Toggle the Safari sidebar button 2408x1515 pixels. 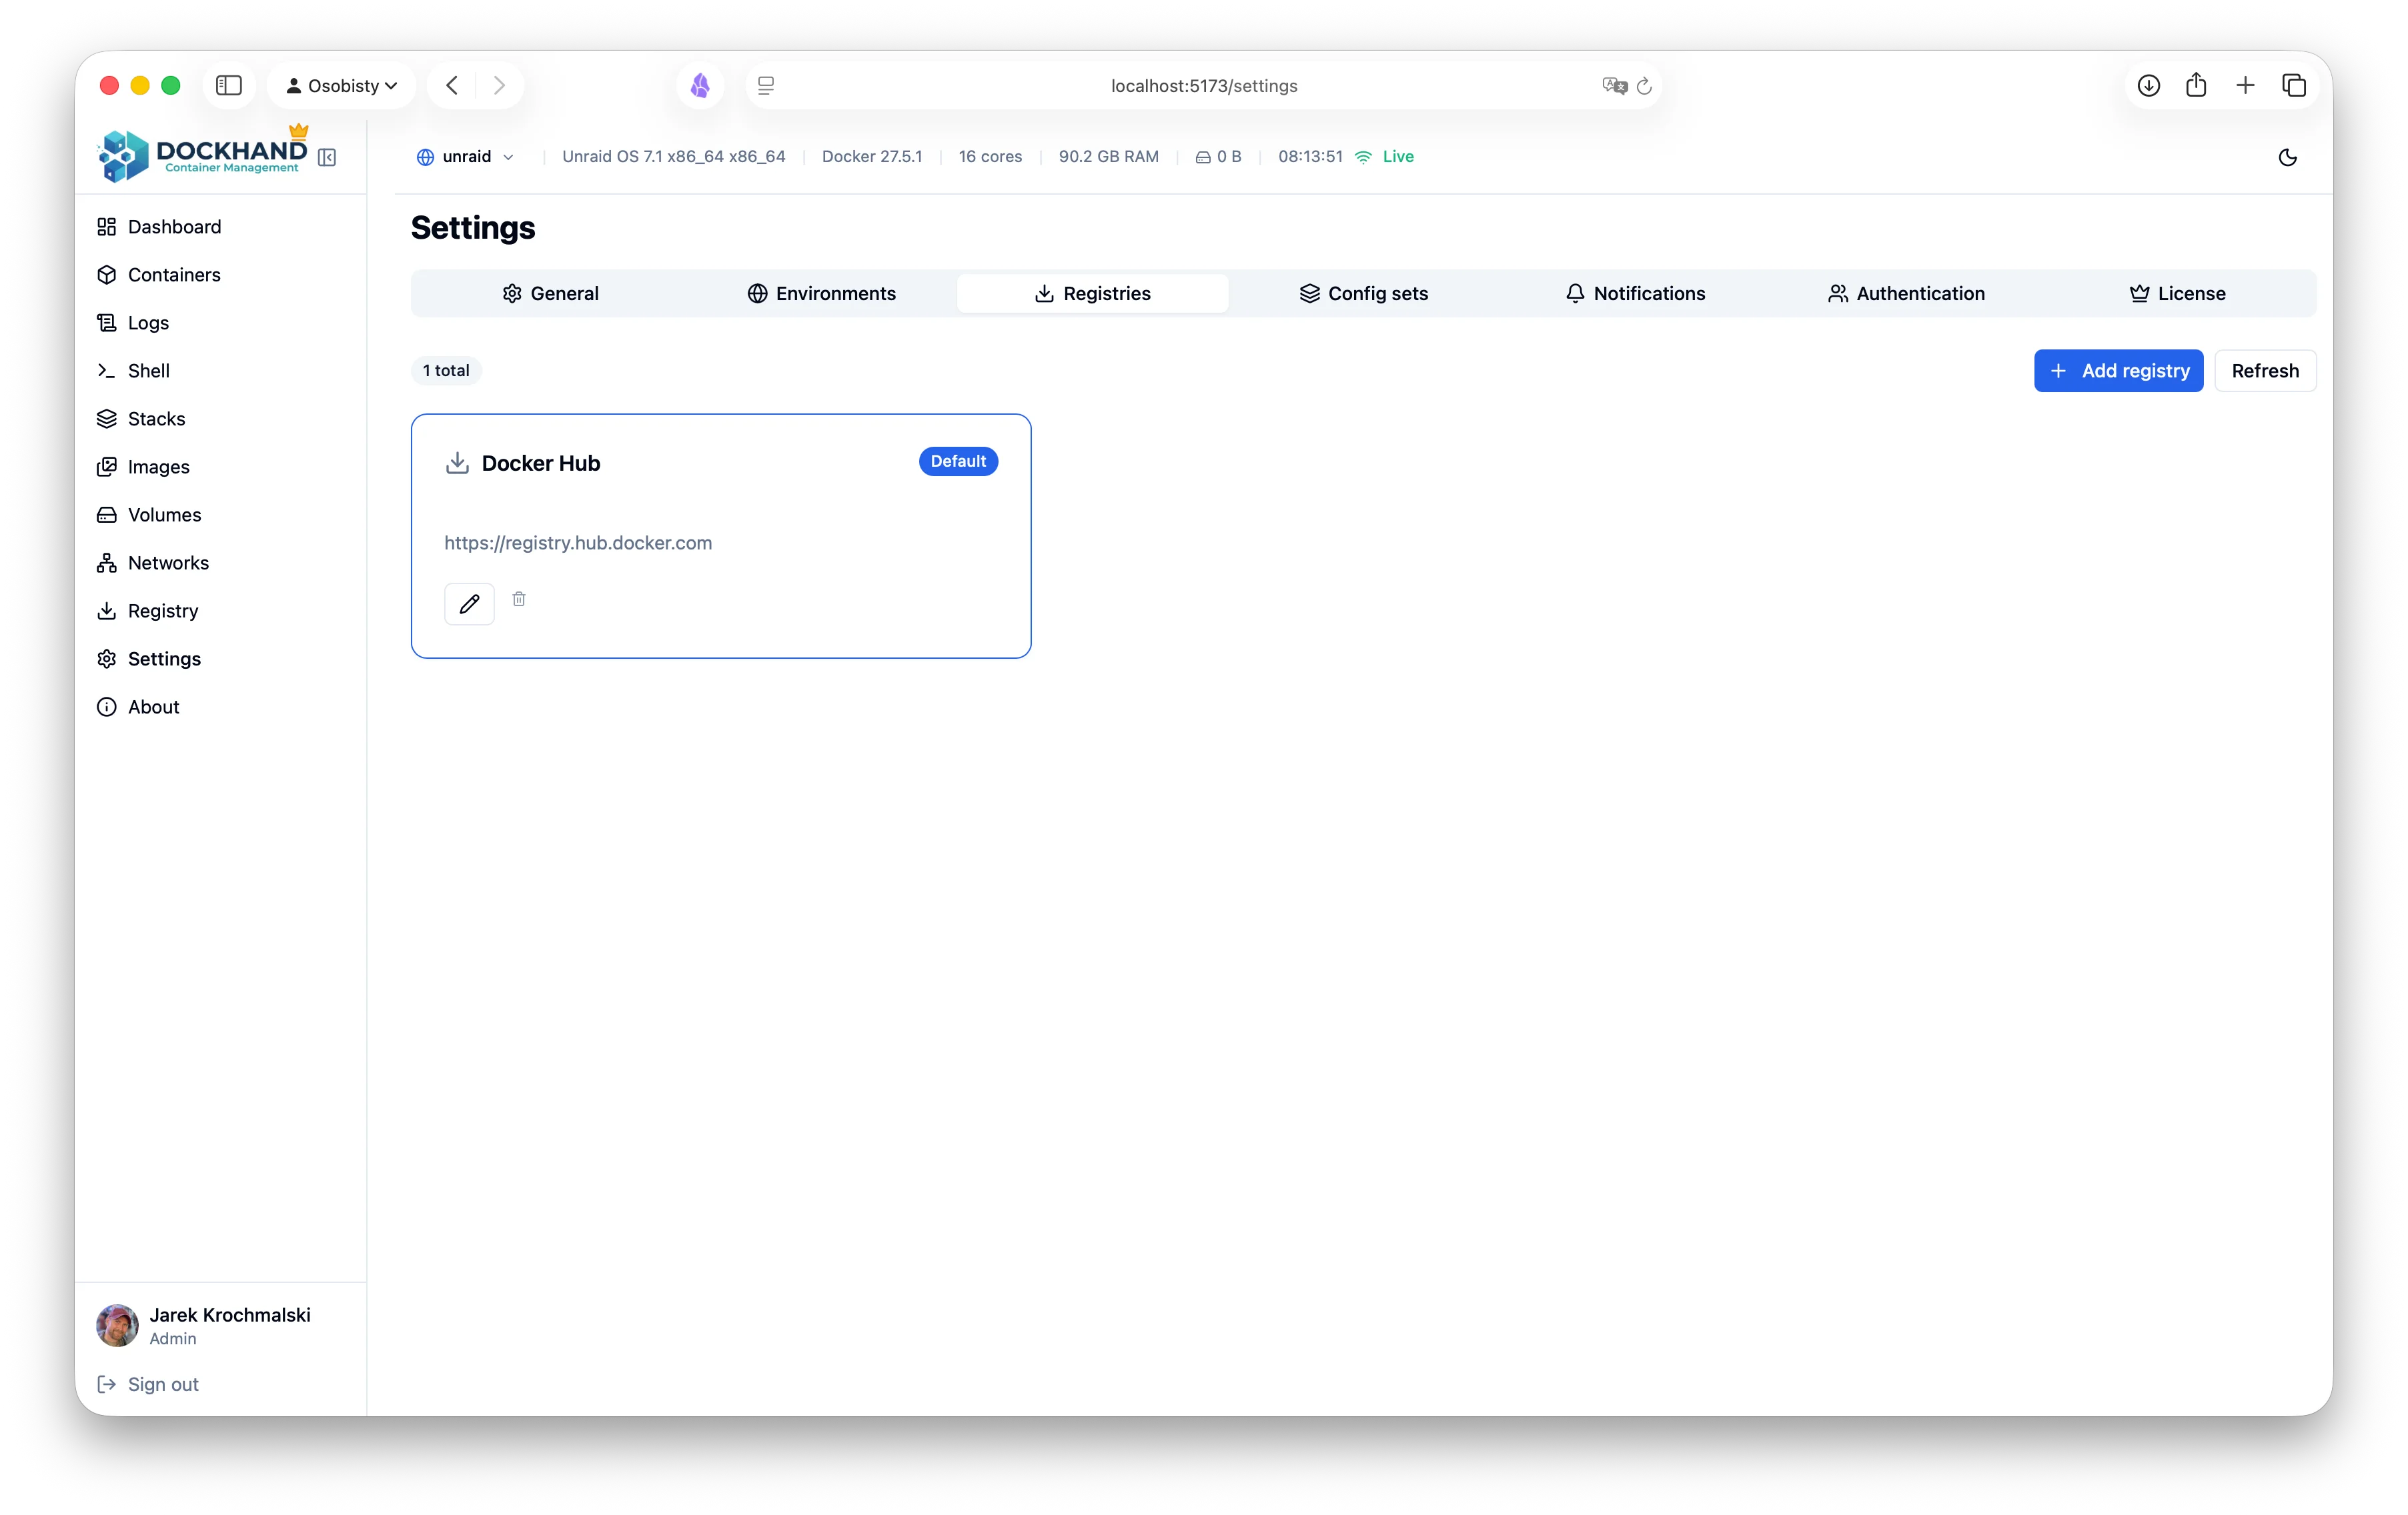[229, 86]
